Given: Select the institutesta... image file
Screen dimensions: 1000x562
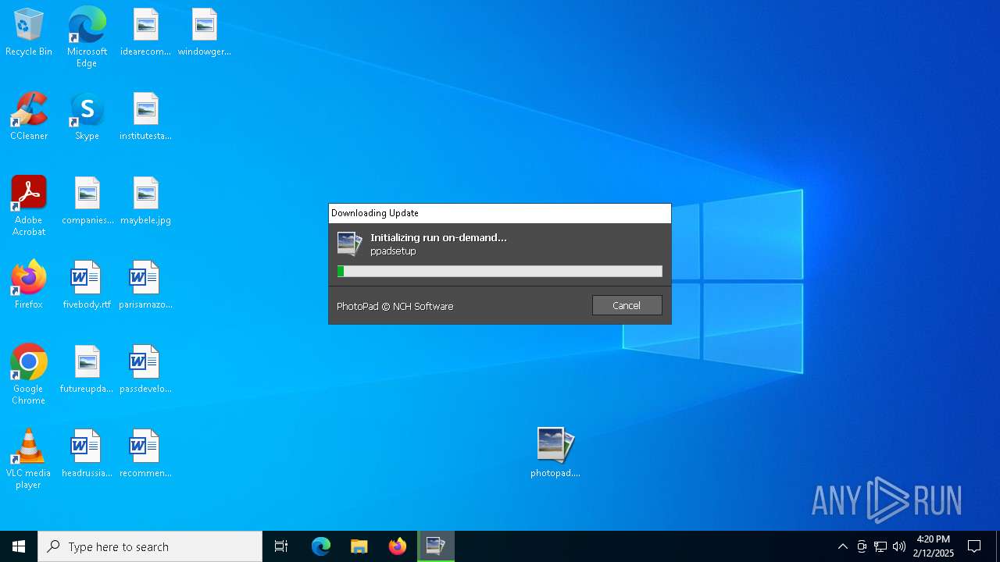Looking at the screenshot, I should (145, 117).
